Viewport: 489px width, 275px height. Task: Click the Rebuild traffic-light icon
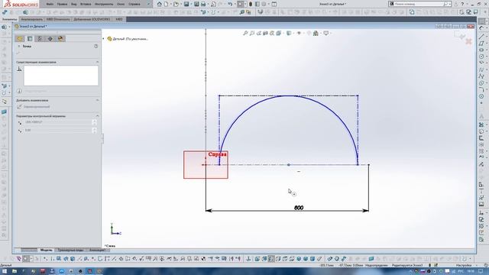pyautogui.click(x=251, y=4)
